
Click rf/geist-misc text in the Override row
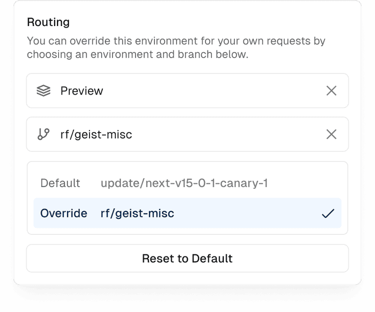(x=137, y=213)
